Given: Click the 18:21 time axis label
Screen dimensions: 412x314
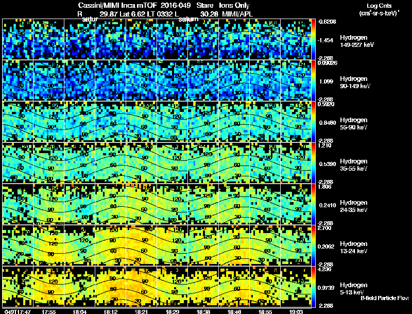Looking at the screenshot, I should (x=141, y=311).
